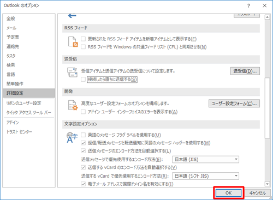The width and height of the screenshot is (273, 200).
Task: Open the 日本語 (シフト JIS) vCard dropdown
Action: coord(205,176)
